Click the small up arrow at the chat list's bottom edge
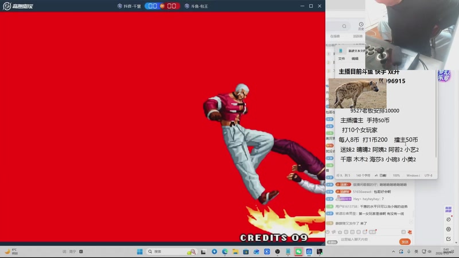The width and height of the screenshot is (459, 258). click(x=411, y=222)
